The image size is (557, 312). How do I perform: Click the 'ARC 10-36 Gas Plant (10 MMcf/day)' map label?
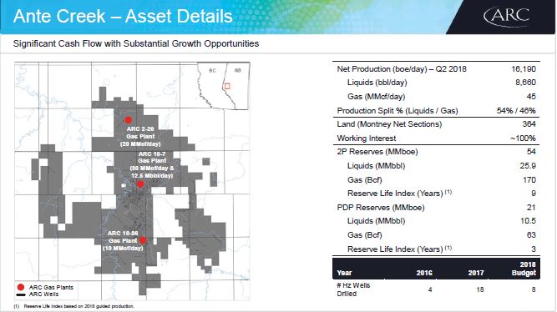[x=123, y=240]
